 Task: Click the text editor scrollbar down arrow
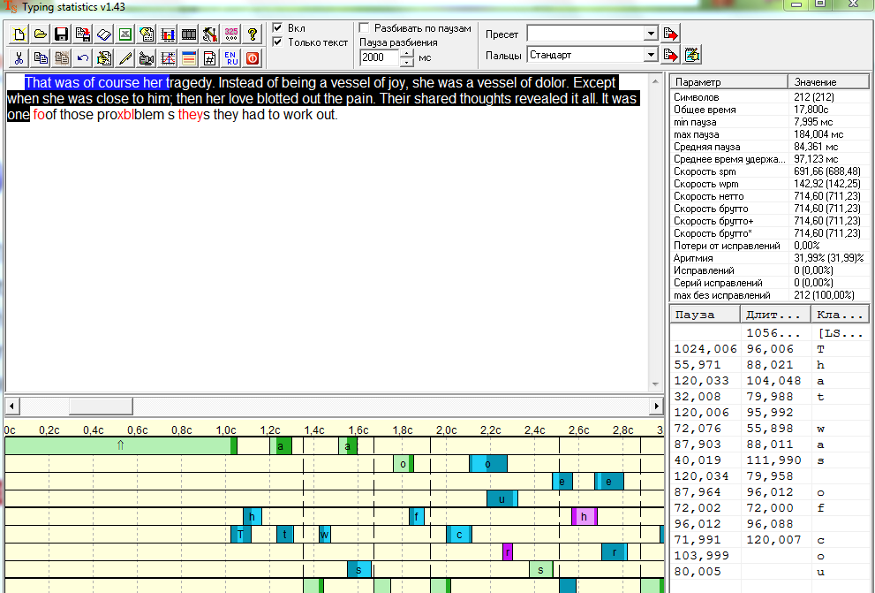656,384
